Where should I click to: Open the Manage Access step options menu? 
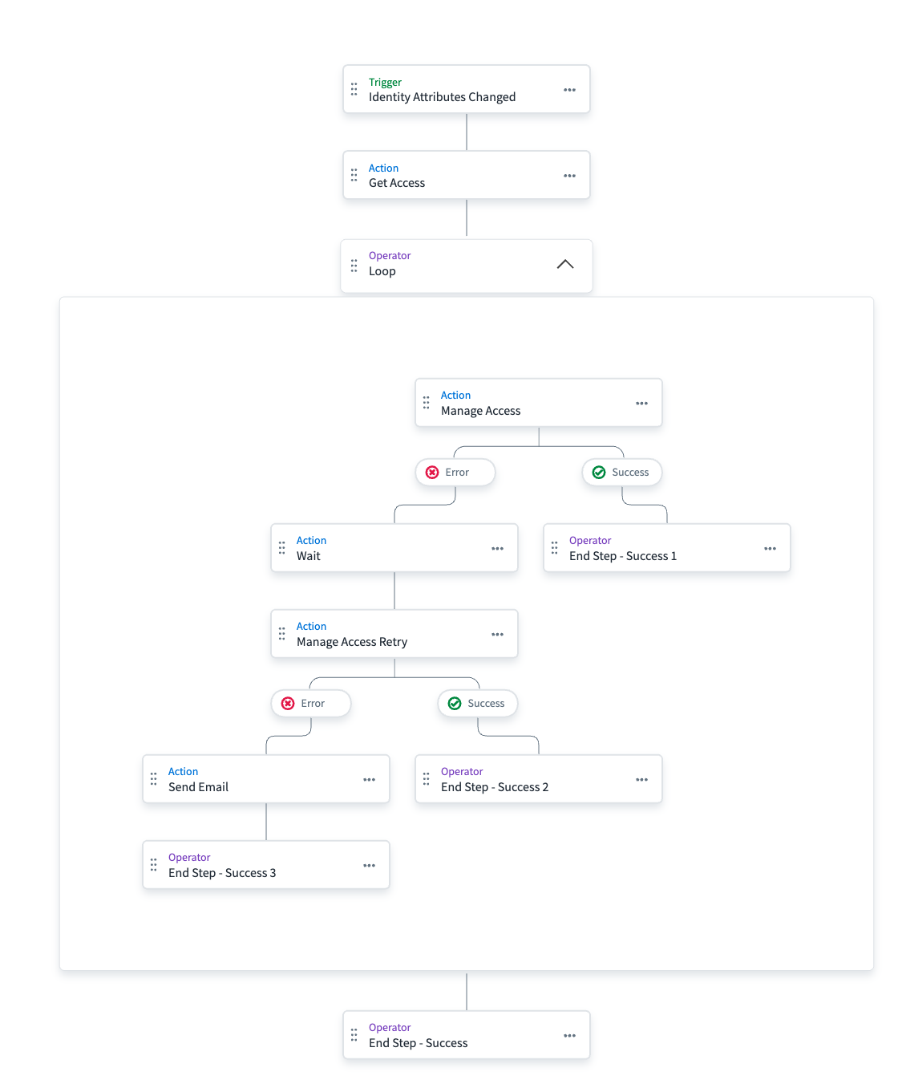coord(641,404)
